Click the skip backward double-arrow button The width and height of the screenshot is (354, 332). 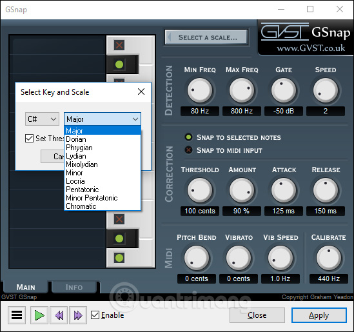click(x=59, y=315)
